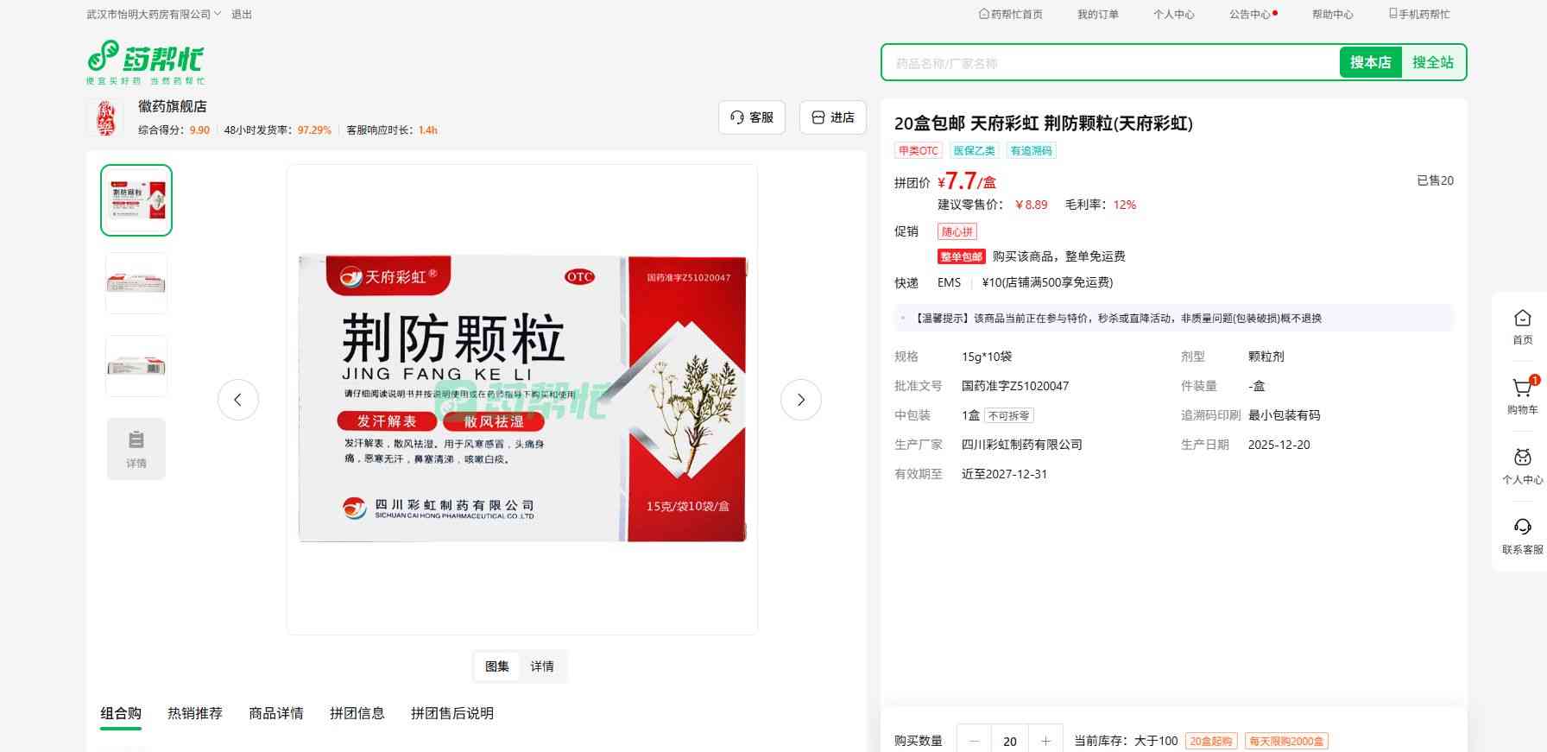Focus the product name search field
1547x752 pixels.
click(1109, 63)
